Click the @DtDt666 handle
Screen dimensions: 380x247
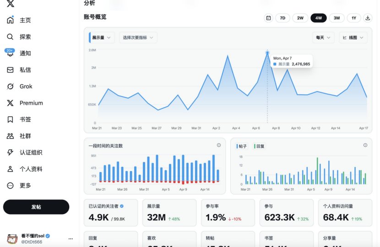click(x=32, y=242)
